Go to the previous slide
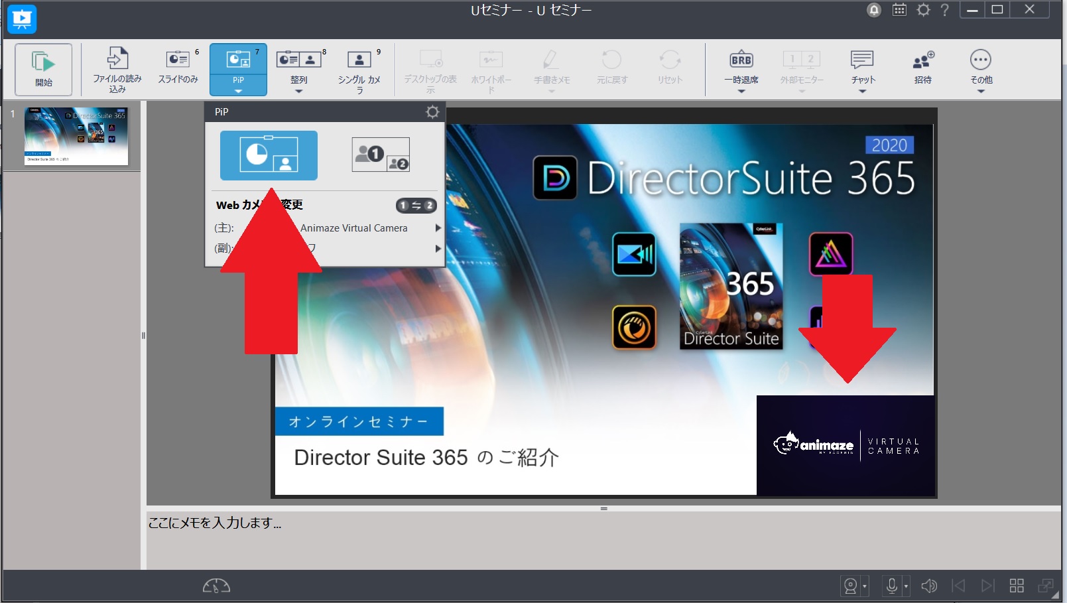This screenshot has width=1067, height=603. click(958, 586)
